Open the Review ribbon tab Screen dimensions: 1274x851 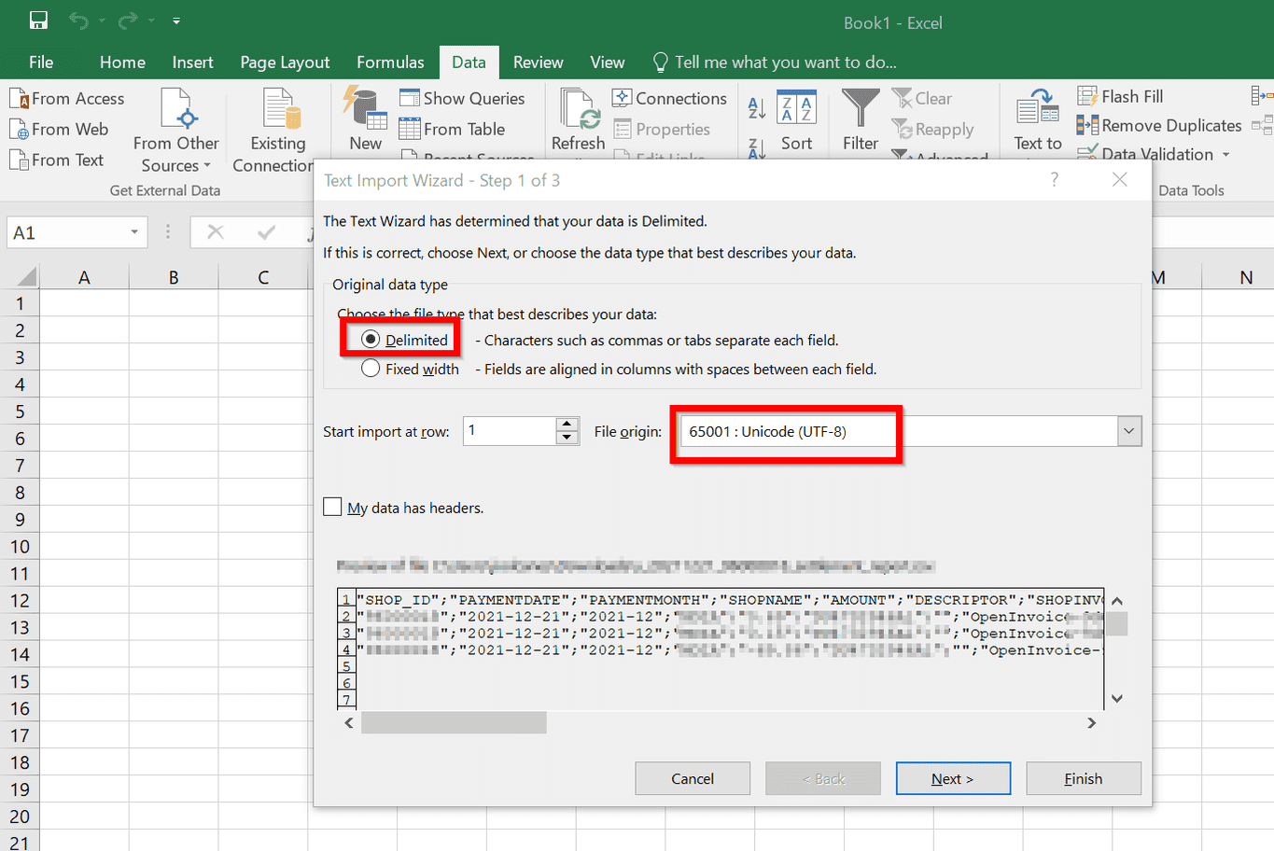tap(538, 62)
